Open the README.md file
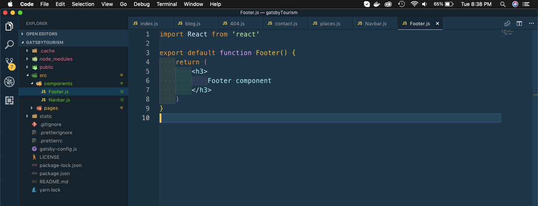538x206 pixels. 73,181
